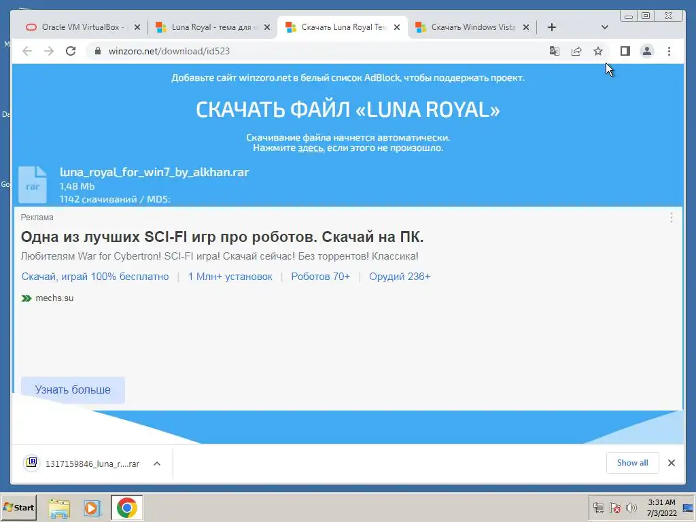Open the Chrome profile menu
Viewport: 696px width, 522px height.
(647, 51)
